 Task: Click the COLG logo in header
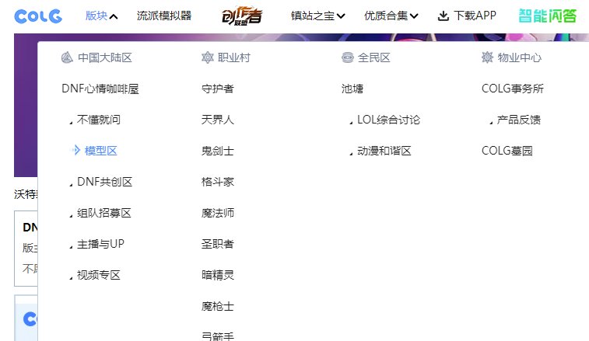38,16
